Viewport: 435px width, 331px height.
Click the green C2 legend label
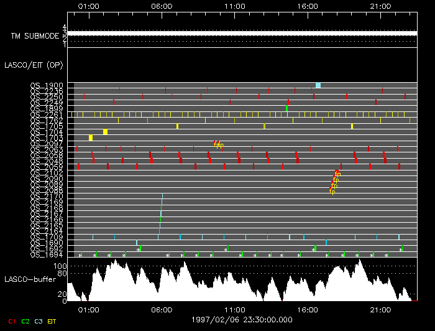pyautogui.click(x=25, y=321)
